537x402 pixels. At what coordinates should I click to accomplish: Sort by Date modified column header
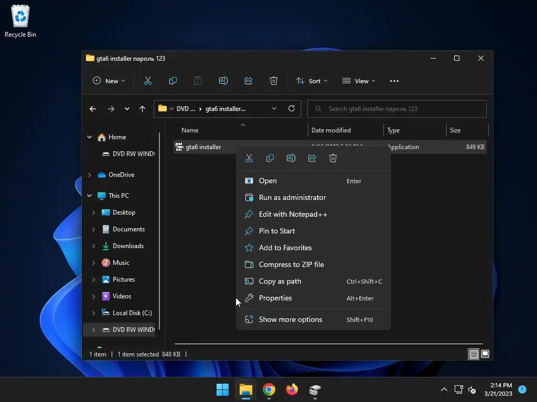(346, 130)
